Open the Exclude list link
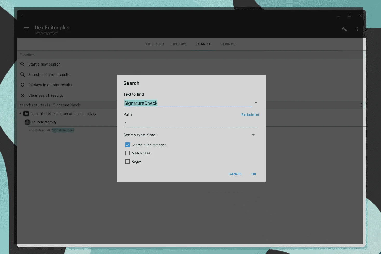 coord(250,115)
